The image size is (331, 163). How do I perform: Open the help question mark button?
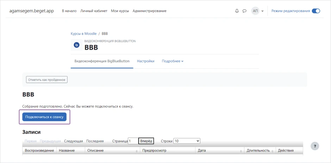[315, 146]
